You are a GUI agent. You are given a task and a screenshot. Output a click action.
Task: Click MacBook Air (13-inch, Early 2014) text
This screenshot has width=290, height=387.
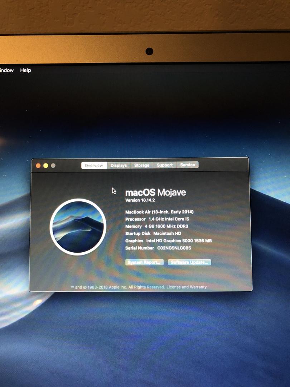(x=159, y=212)
